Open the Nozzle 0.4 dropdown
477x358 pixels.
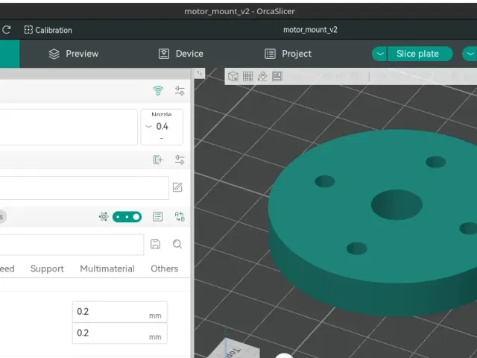[x=162, y=127]
